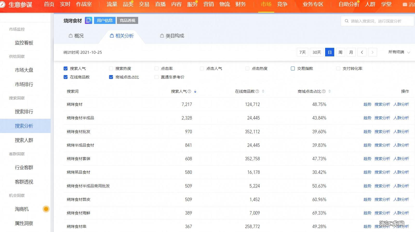Enable the 直通车参考价 checkbox
The height and width of the screenshot is (232, 415).
pyautogui.click(x=157, y=77)
